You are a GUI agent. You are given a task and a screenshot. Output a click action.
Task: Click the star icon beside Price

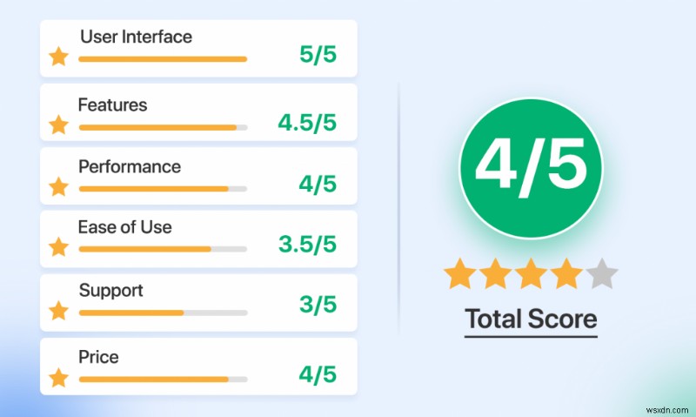(x=58, y=378)
